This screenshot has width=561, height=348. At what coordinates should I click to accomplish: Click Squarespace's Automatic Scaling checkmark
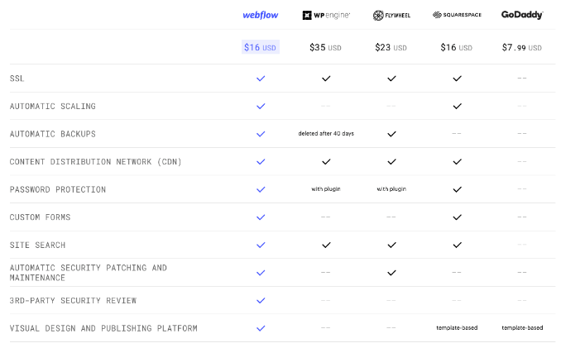coord(457,106)
